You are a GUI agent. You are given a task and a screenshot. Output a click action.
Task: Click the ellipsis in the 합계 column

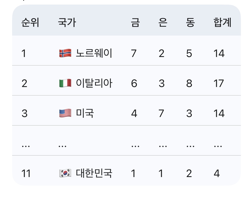pos(218,146)
